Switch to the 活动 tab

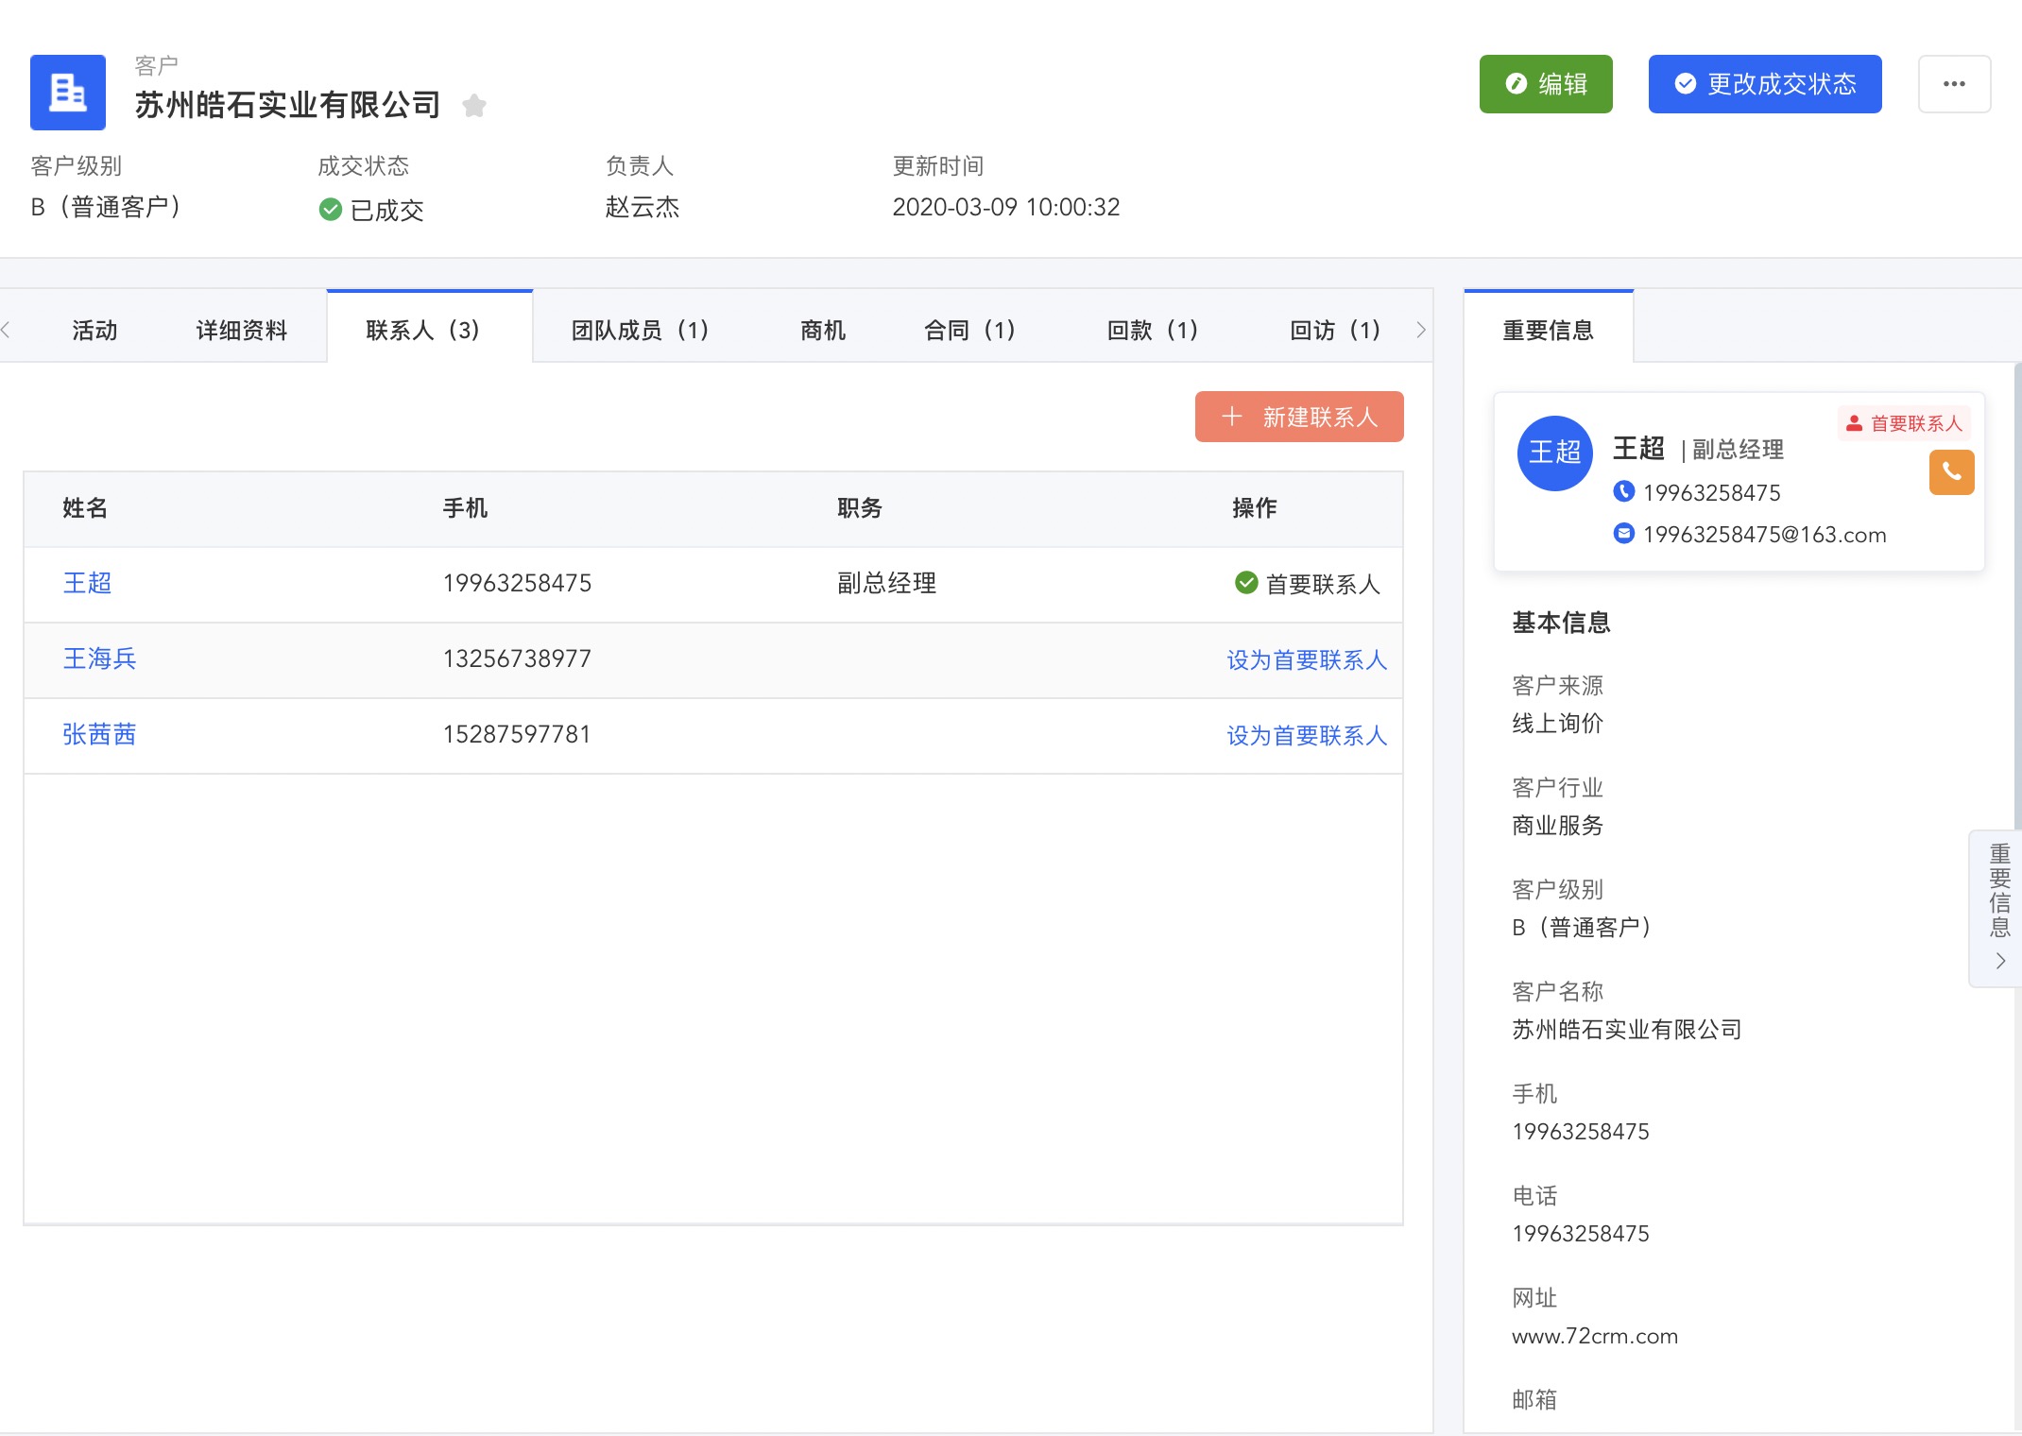[x=94, y=330]
